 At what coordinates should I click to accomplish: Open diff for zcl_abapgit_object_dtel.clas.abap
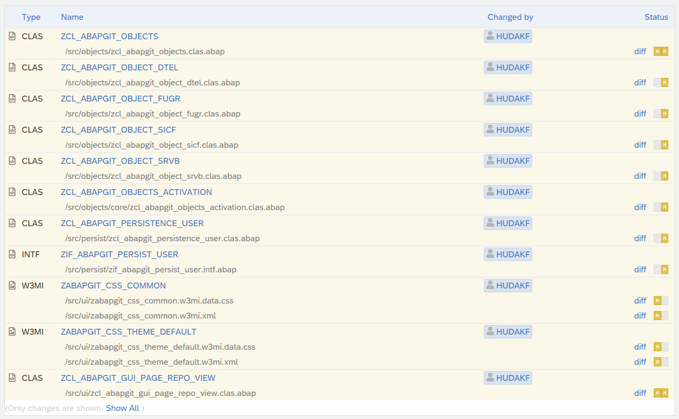[x=640, y=83]
